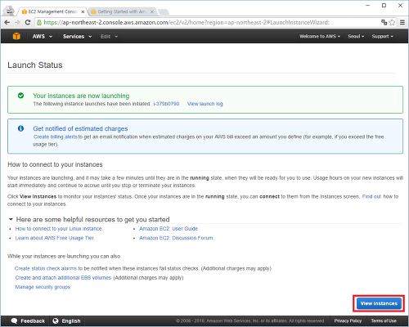
Task: Open the Services dropdown menu
Action: pos(77,36)
